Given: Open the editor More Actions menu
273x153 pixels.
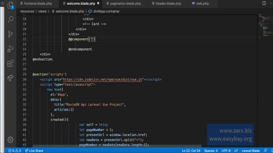Looking at the screenshot, I should (271, 3).
